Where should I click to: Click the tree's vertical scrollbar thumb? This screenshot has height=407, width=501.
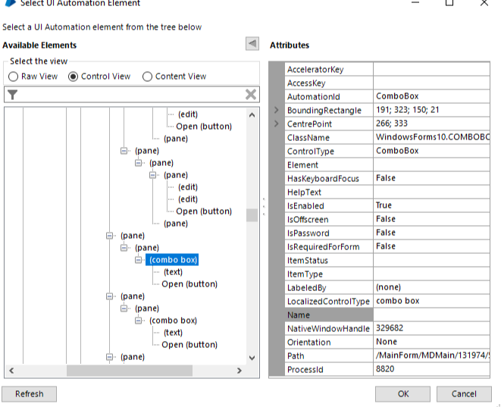point(252,215)
